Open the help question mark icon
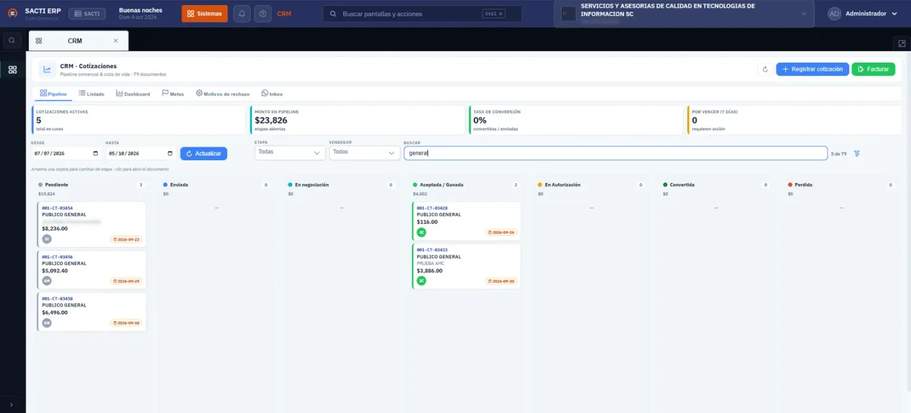Image resolution: width=911 pixels, height=413 pixels. (263, 14)
